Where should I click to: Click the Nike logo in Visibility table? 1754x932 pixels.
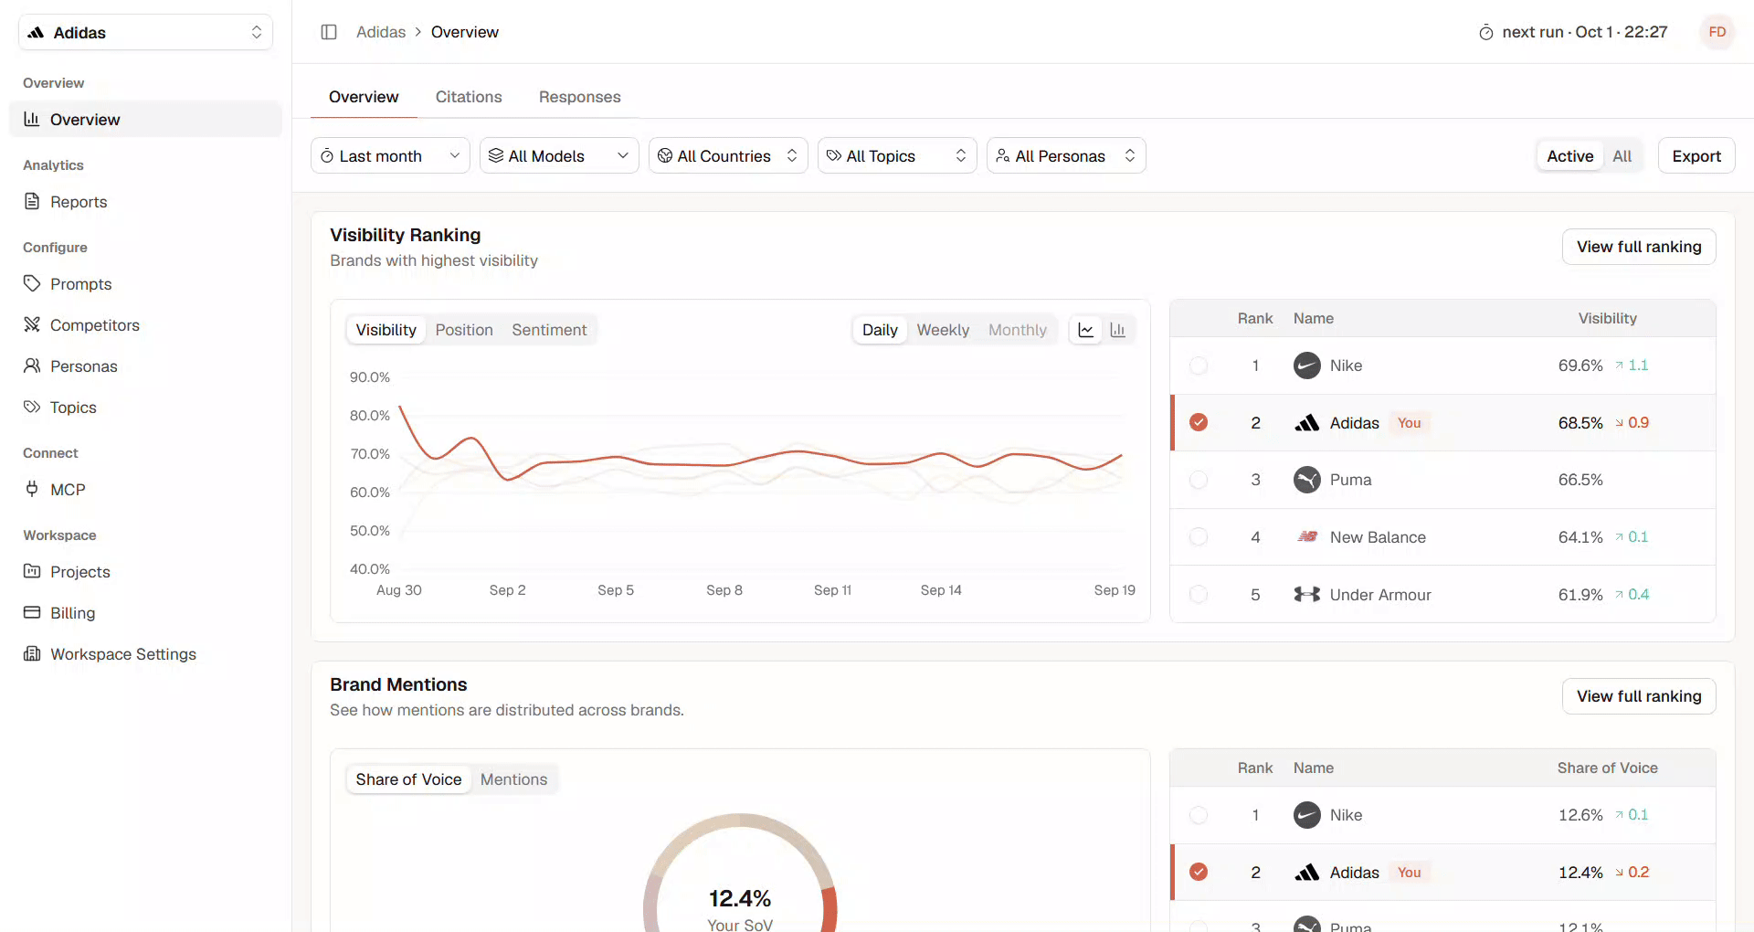(x=1307, y=365)
